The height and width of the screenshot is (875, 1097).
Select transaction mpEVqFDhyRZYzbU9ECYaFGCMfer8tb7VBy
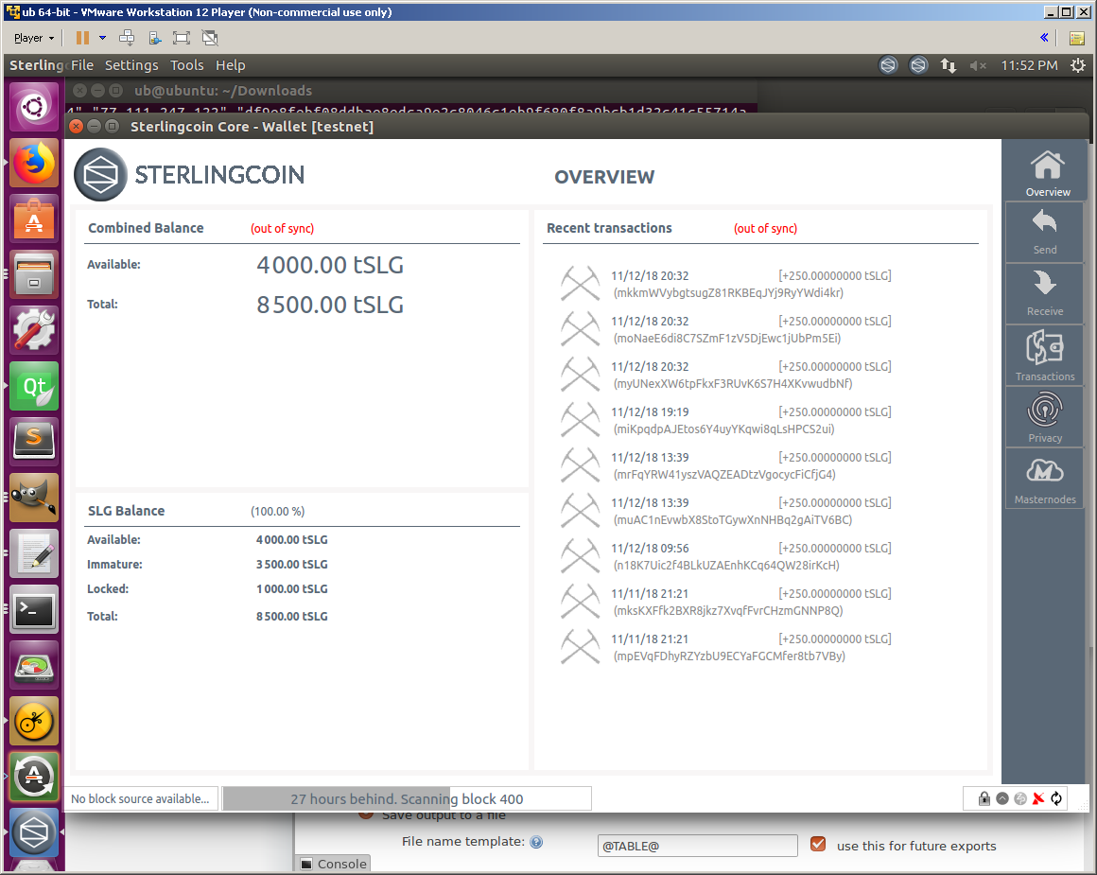click(725, 647)
